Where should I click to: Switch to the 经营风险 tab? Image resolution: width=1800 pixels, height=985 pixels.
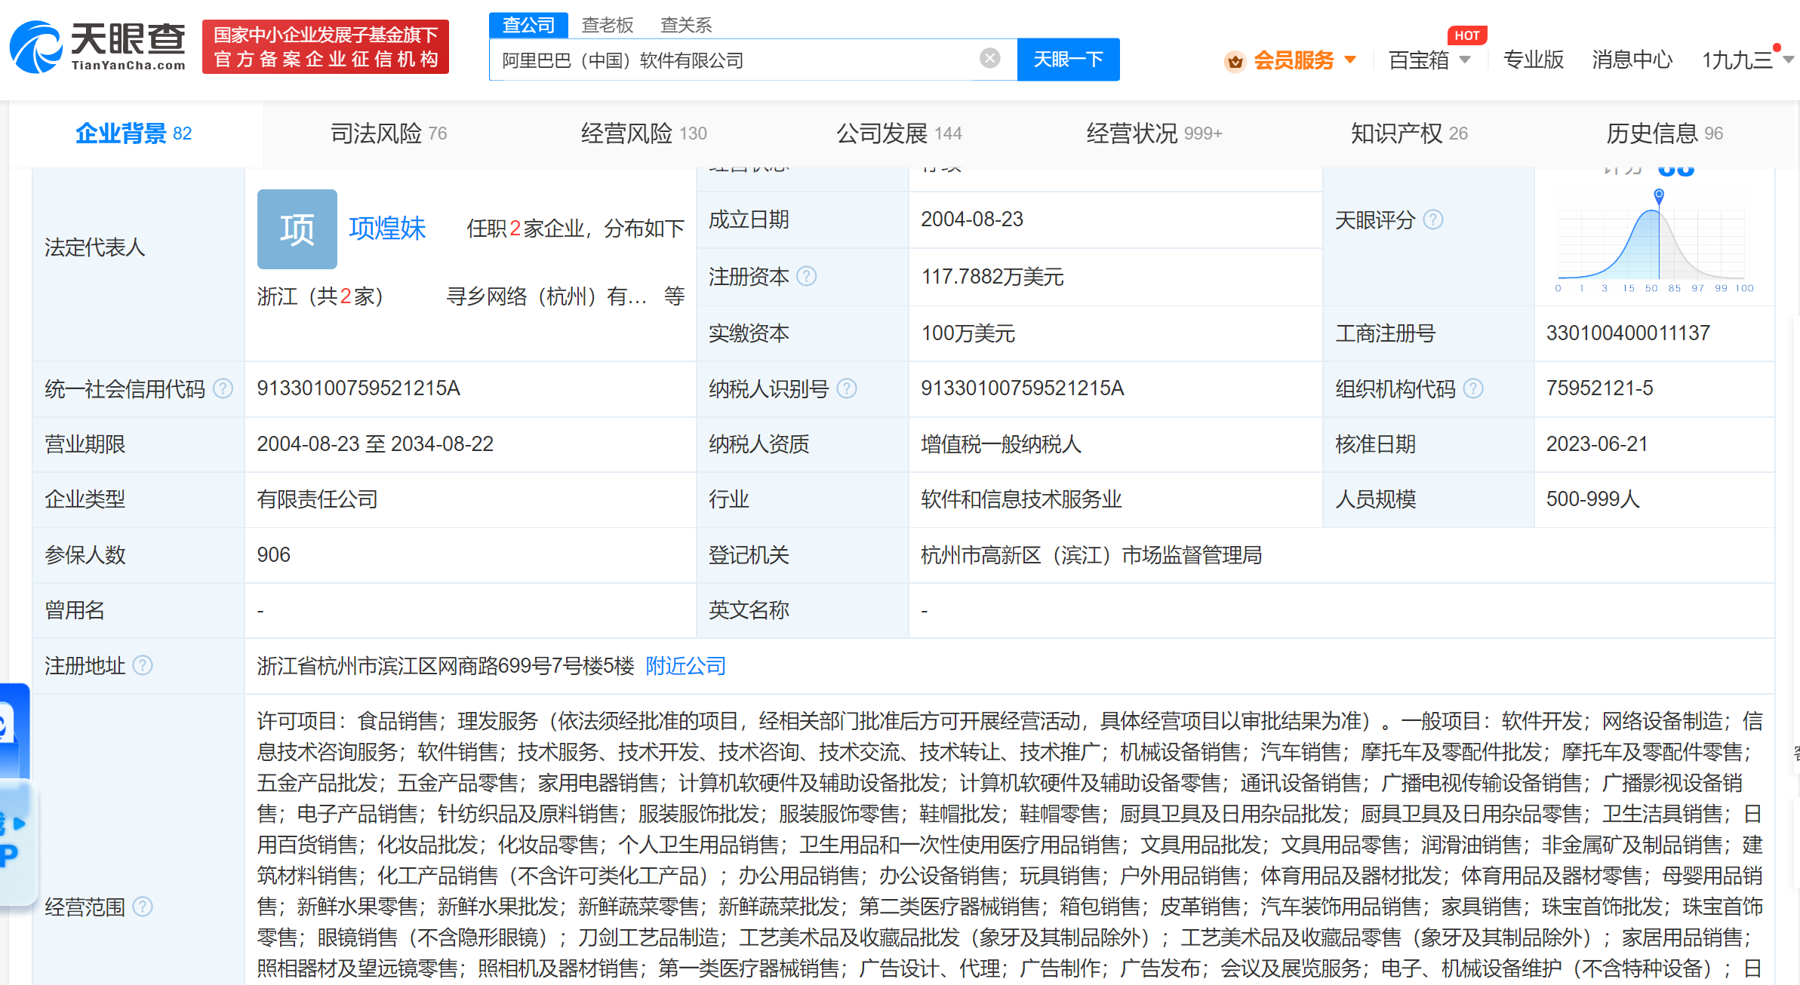point(644,133)
